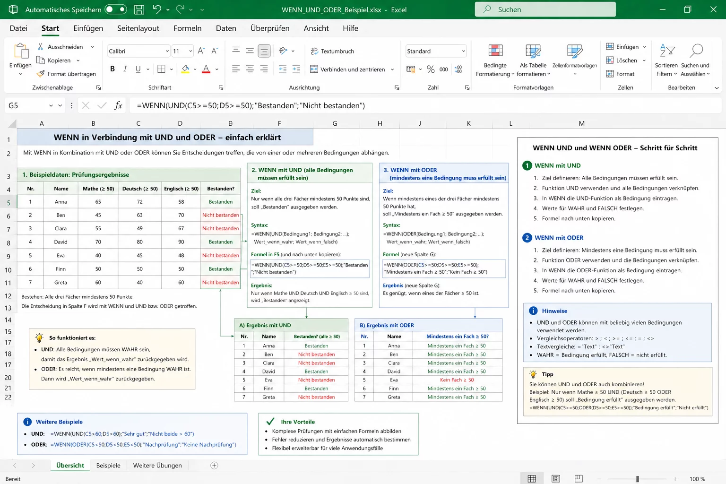726x484 pixels.
Task: Open the Formeln ribbon tab
Action: [187, 28]
